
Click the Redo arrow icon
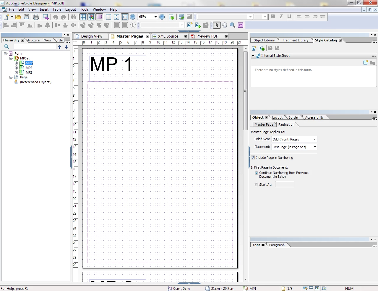tap(64, 17)
